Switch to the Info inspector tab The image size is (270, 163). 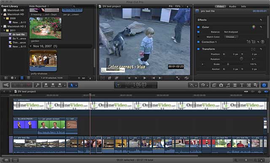click(x=243, y=6)
